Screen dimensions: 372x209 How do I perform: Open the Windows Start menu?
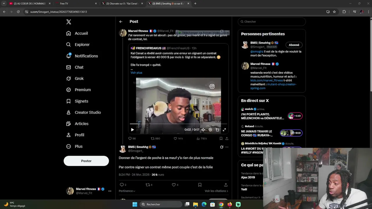pyautogui.click(x=135, y=204)
